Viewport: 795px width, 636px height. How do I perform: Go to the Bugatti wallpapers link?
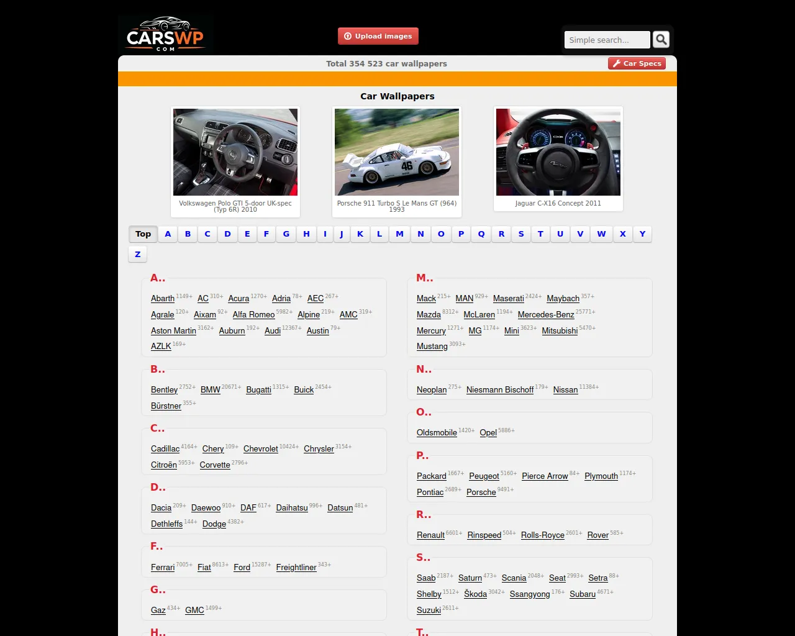[x=258, y=390]
